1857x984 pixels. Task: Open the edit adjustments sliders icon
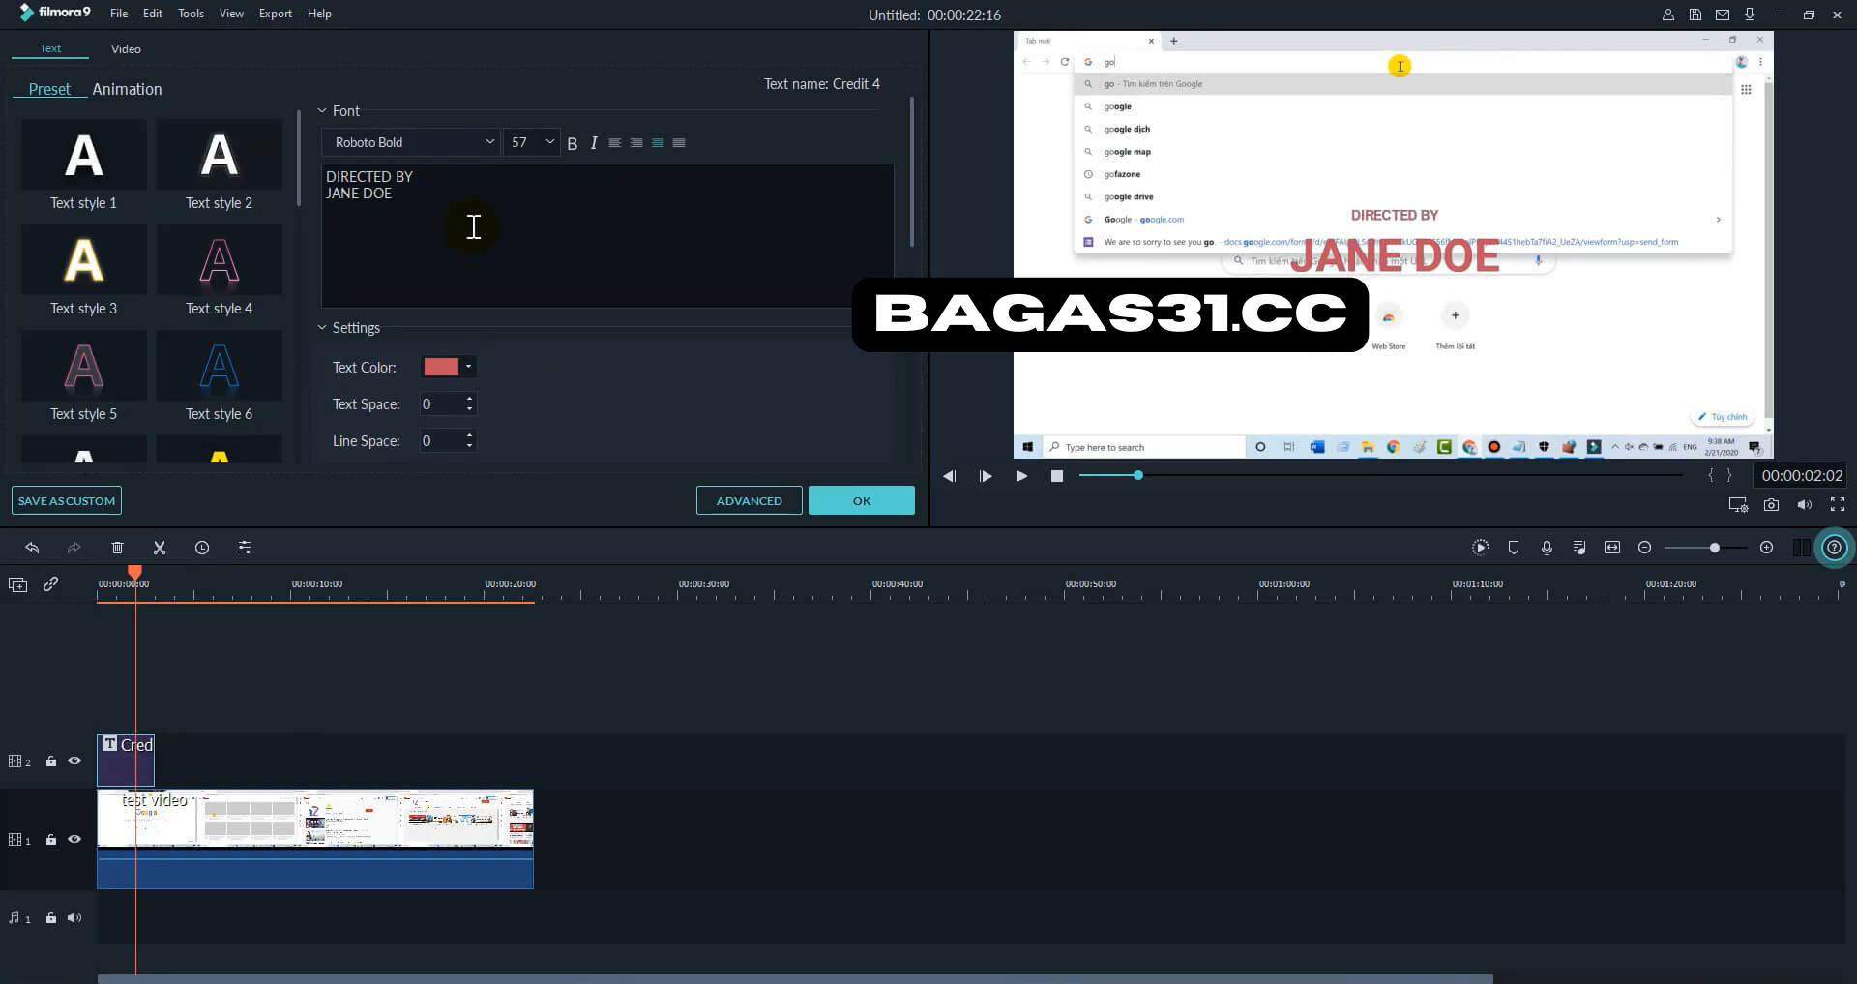[245, 548]
